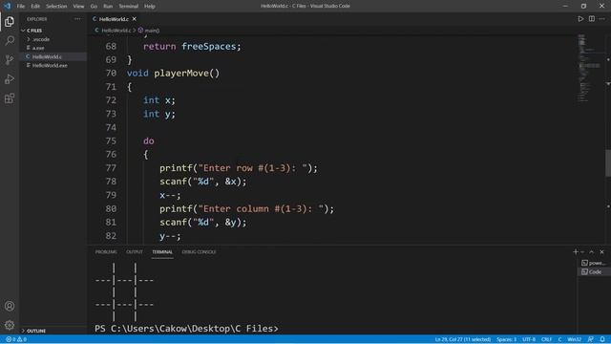The height and width of the screenshot is (344, 611).
Task: Open the Search view in activity bar
Action: pyautogui.click(x=10, y=40)
